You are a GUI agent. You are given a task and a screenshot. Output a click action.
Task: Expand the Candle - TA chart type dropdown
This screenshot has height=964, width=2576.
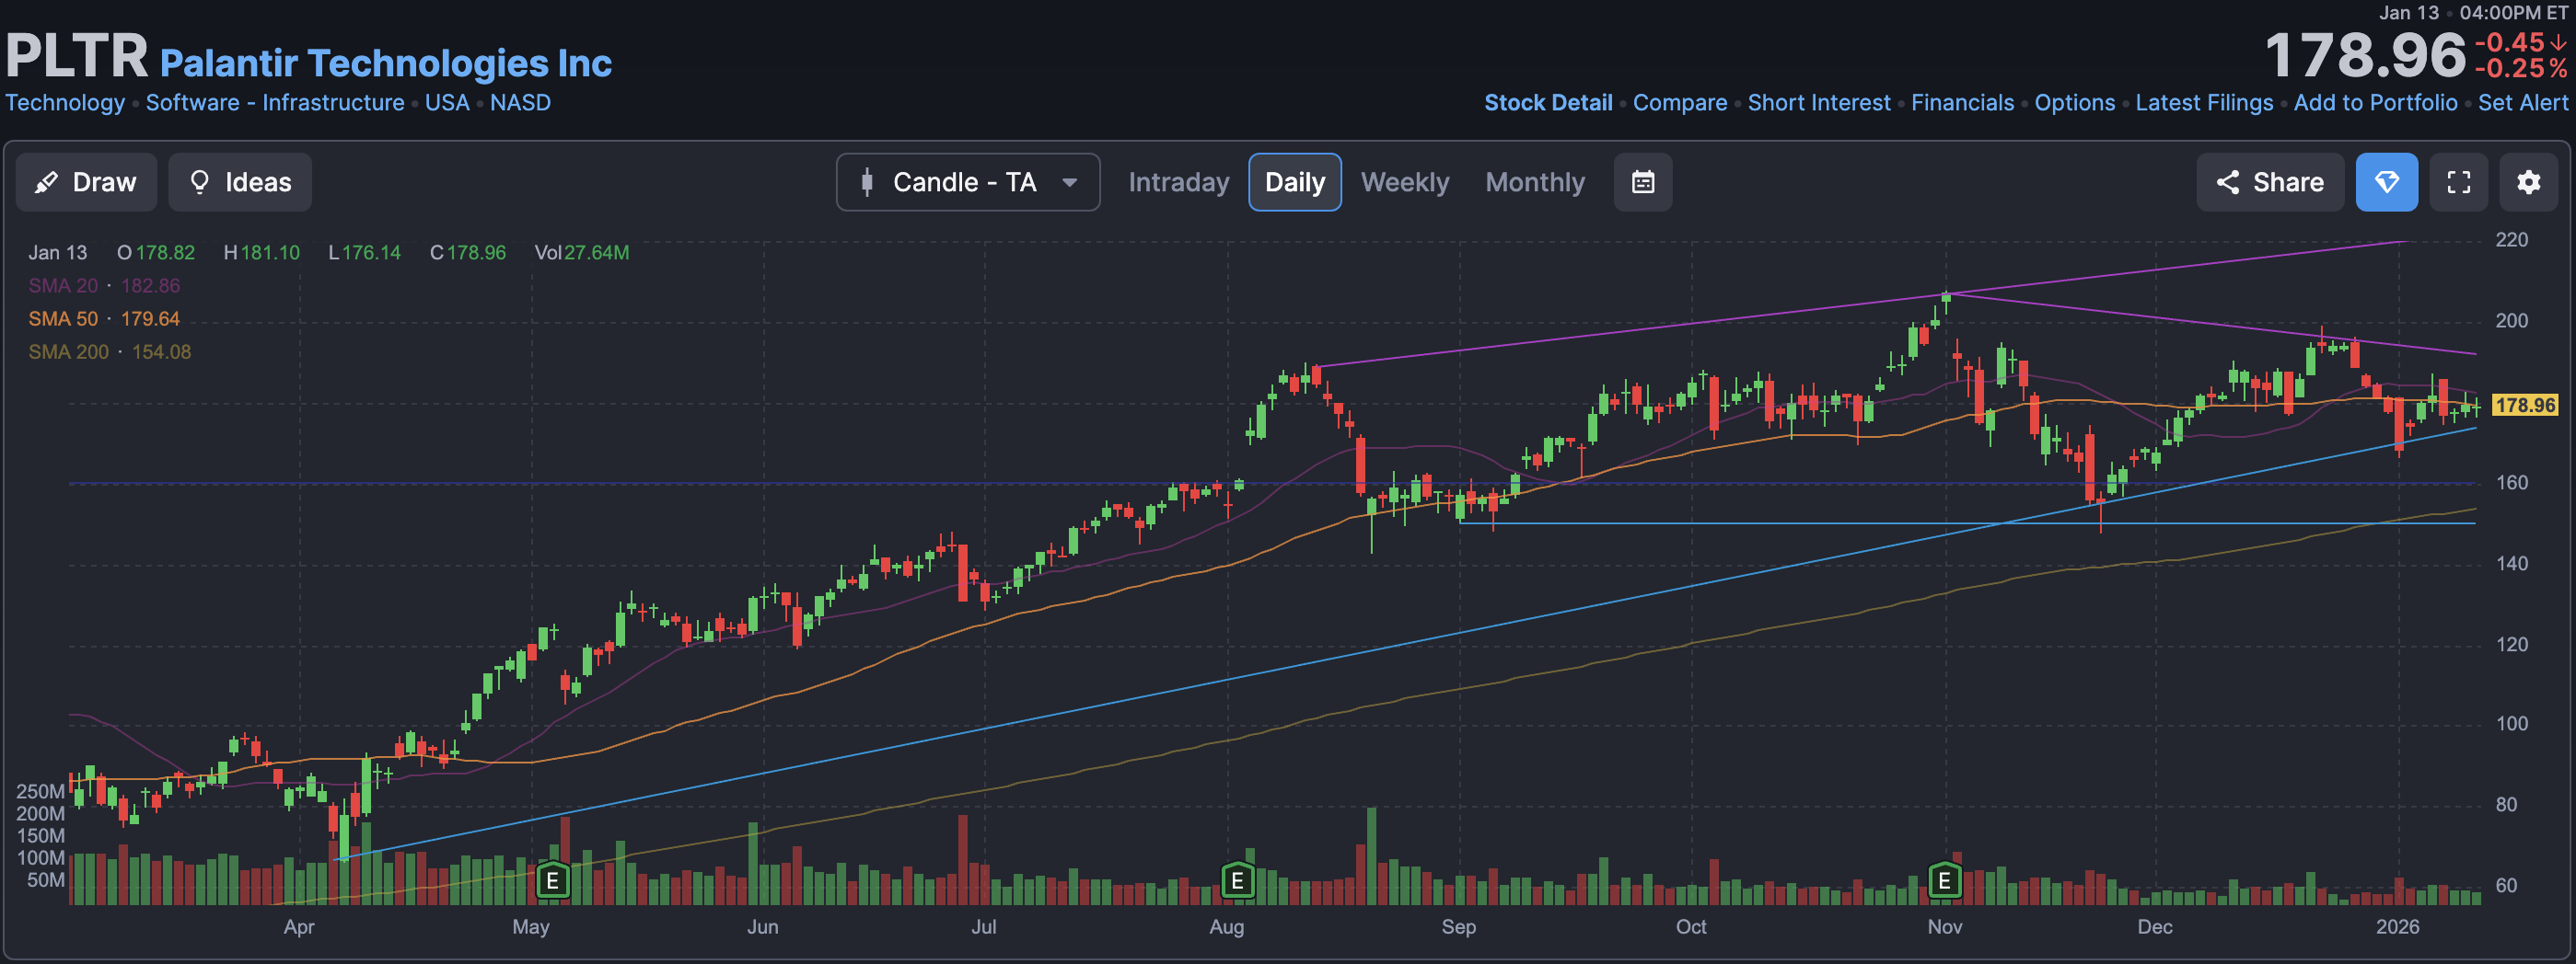968,182
